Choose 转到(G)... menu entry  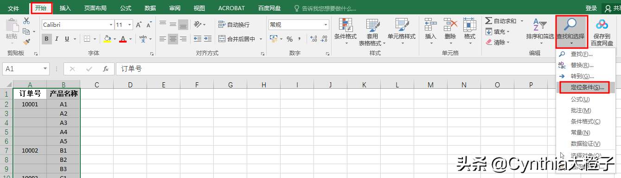(x=585, y=76)
